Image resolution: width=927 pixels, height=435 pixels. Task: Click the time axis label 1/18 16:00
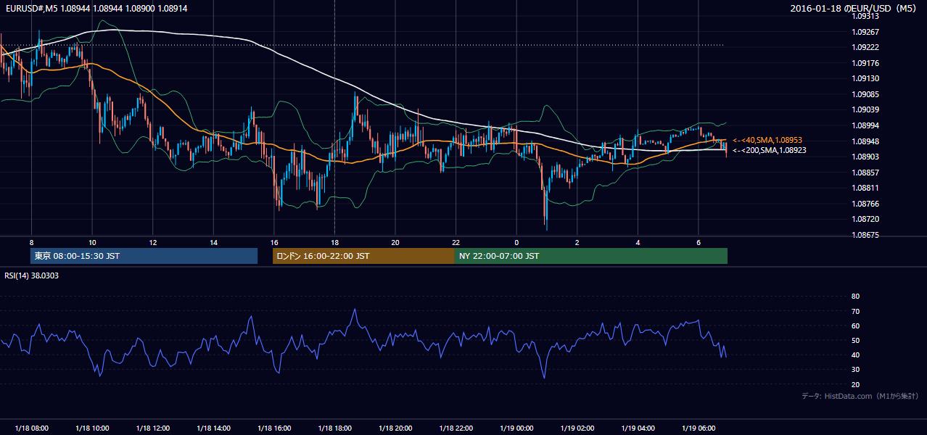pyautogui.click(x=274, y=428)
